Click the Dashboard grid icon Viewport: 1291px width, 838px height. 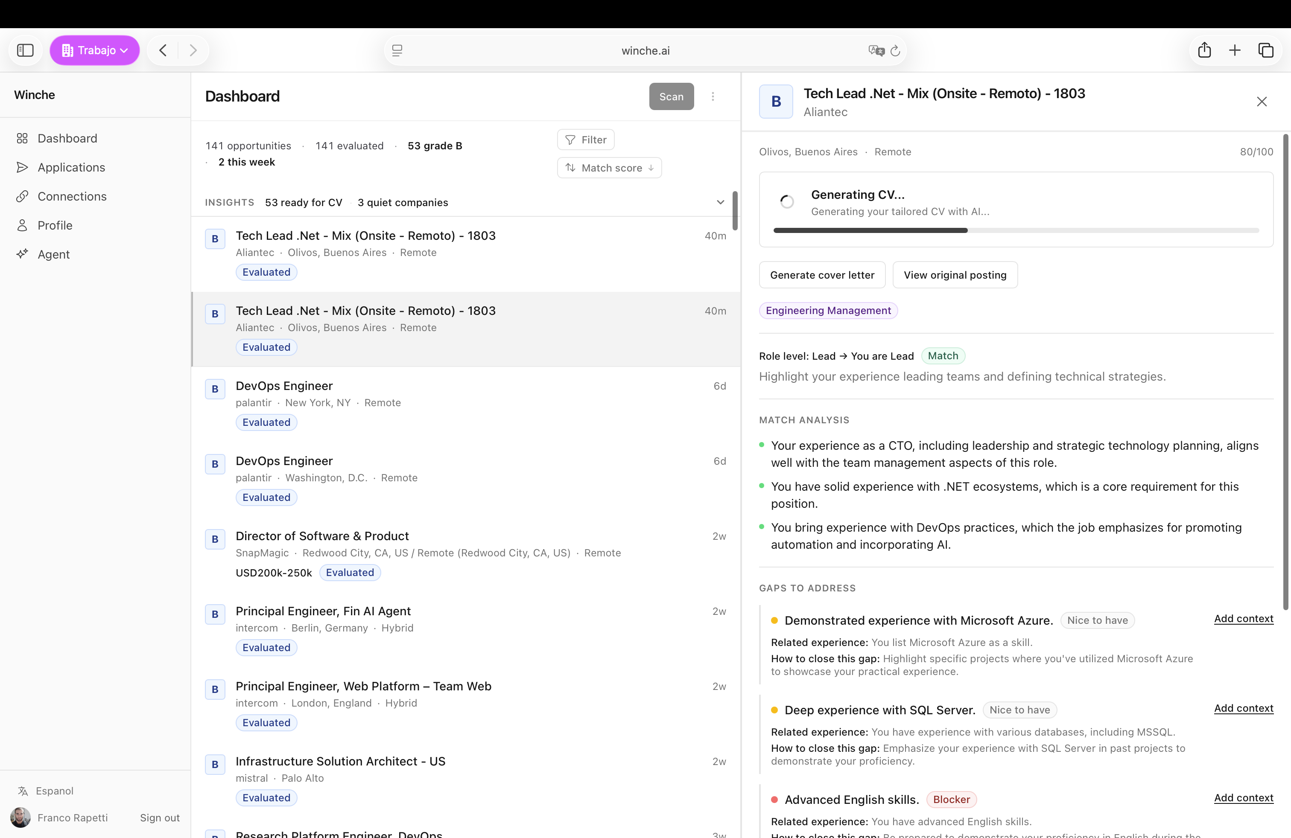[x=22, y=138]
